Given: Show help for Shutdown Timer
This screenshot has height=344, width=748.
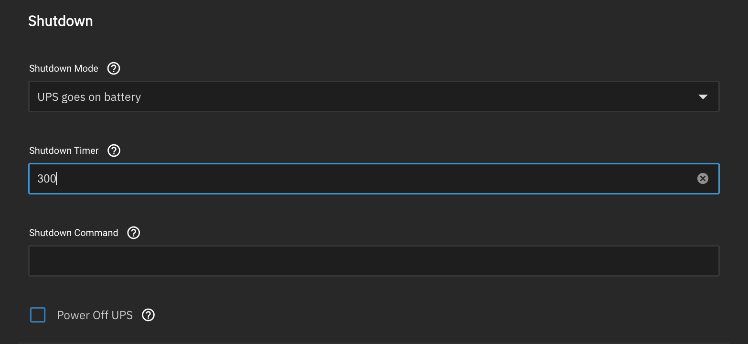Looking at the screenshot, I should 114,150.
